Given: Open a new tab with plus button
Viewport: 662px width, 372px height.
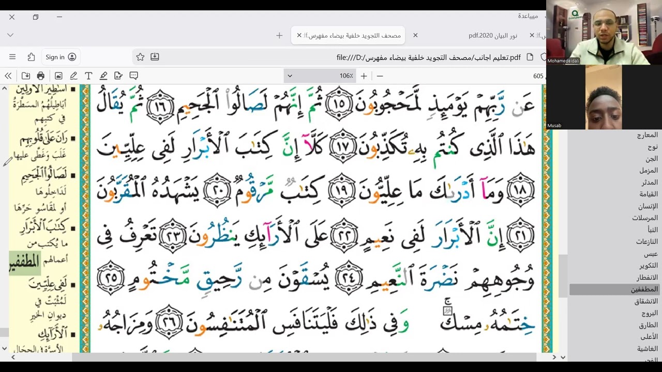Looking at the screenshot, I should (279, 35).
